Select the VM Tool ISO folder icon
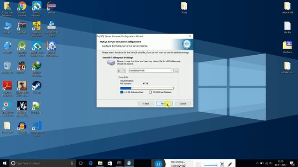Image resolution: width=298 pixels, height=167 pixels. coord(287,47)
